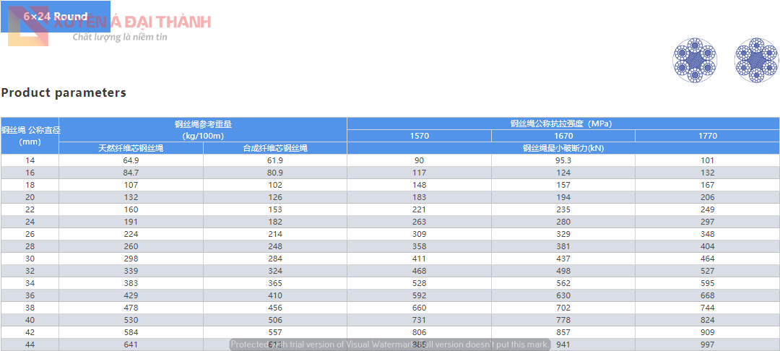
Task: Click the 194 value in the 20 row
Action: click(x=563, y=197)
